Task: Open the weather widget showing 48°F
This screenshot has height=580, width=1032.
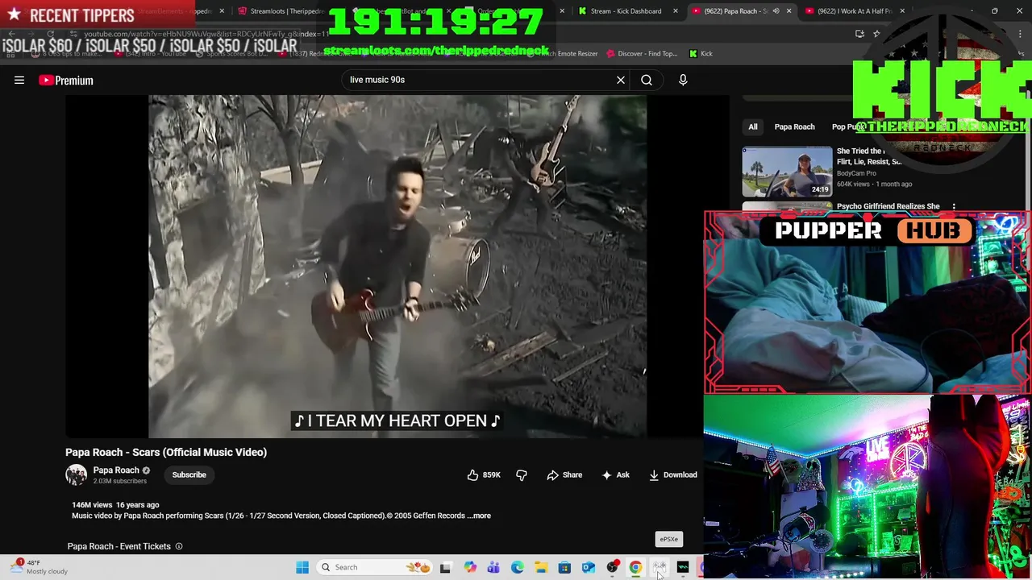Action: click(x=39, y=567)
